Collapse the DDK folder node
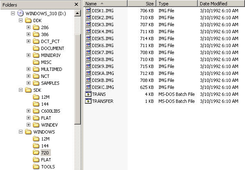 pos(21,20)
